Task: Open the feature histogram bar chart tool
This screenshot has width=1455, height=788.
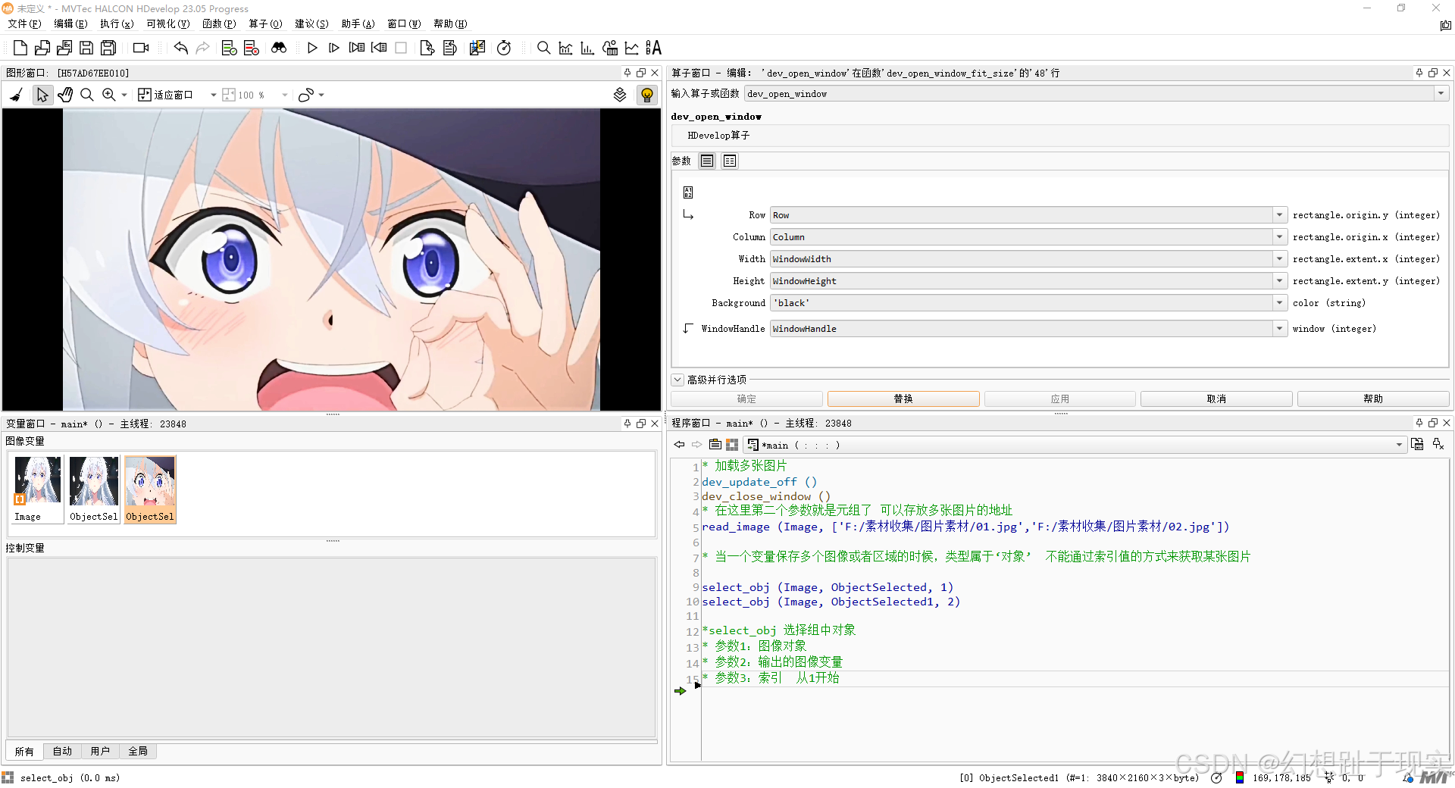Action: coord(587,48)
